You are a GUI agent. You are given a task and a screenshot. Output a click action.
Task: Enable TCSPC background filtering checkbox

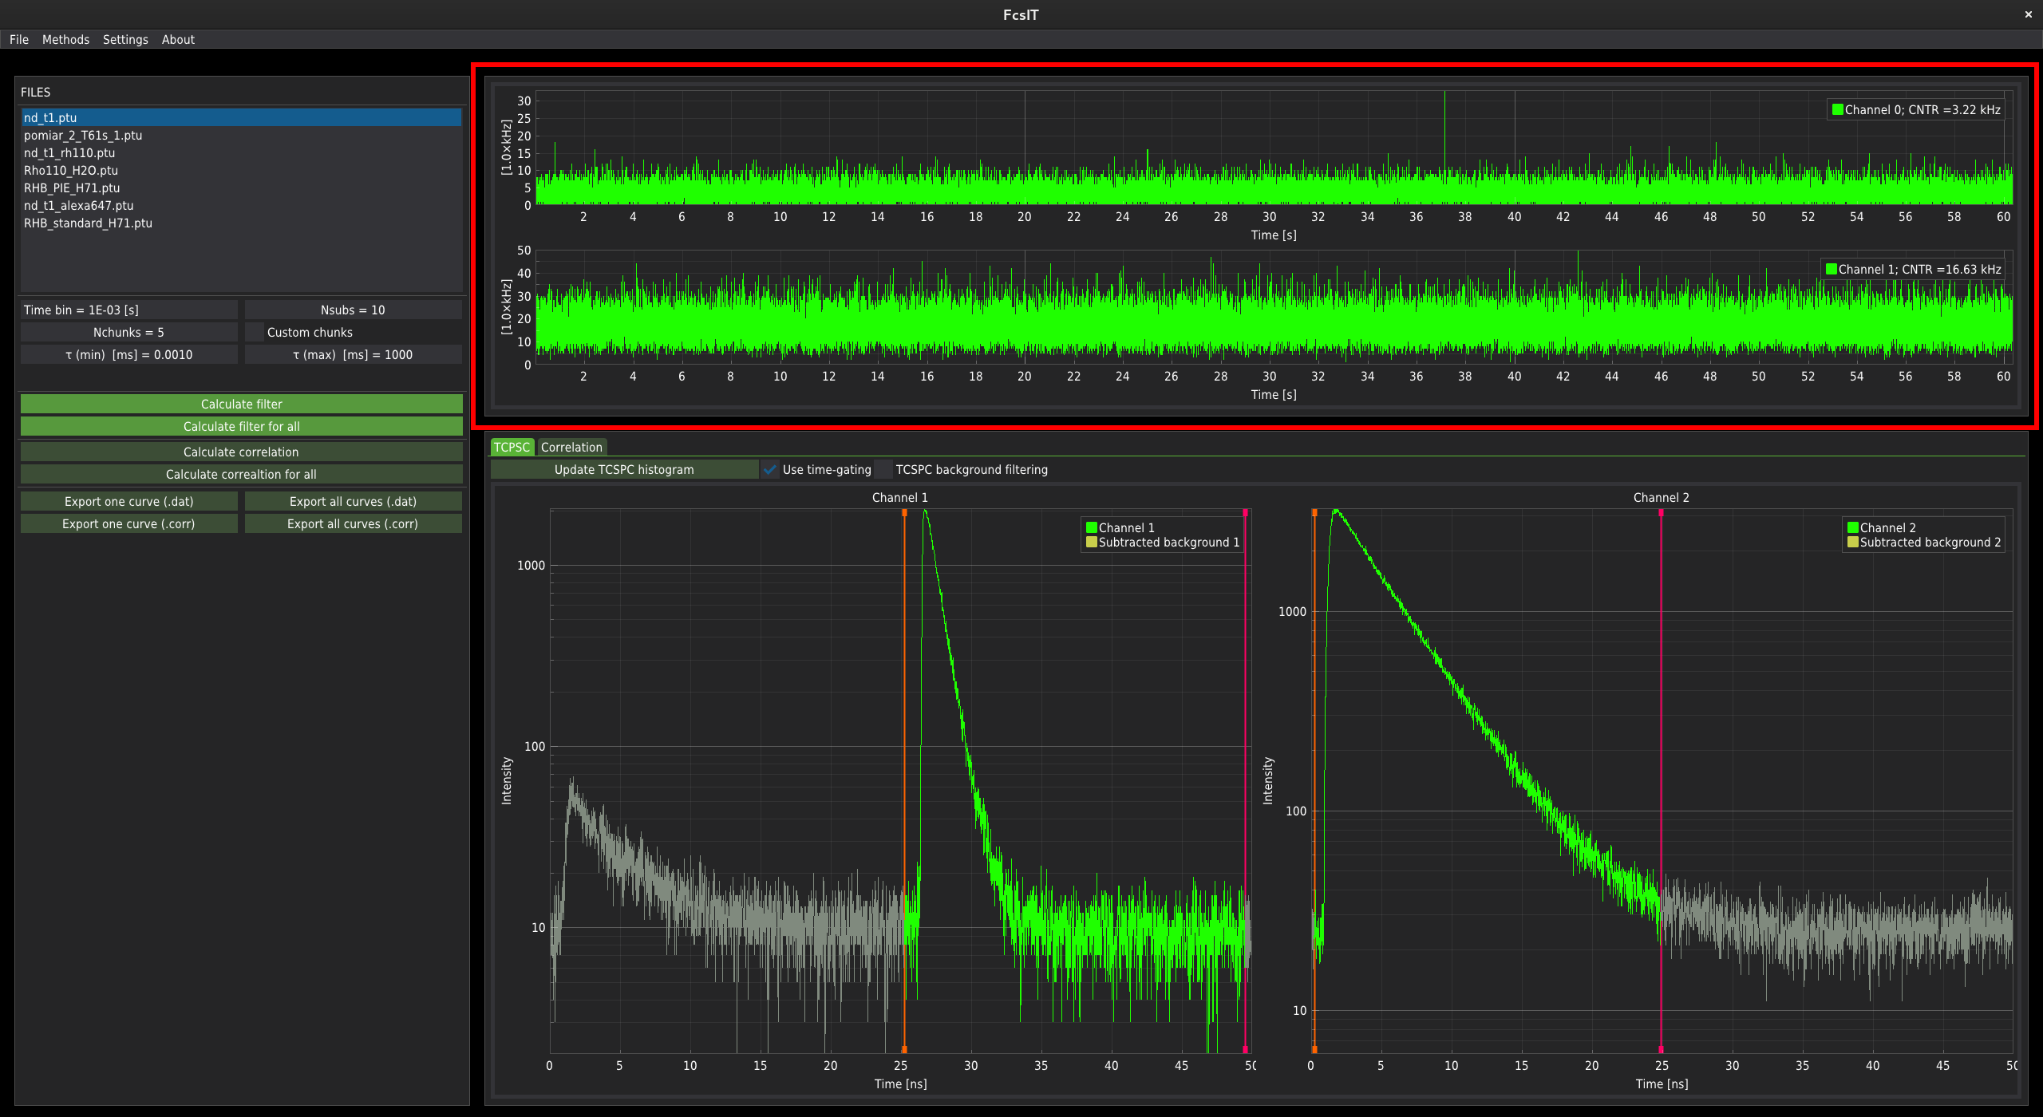tap(883, 470)
